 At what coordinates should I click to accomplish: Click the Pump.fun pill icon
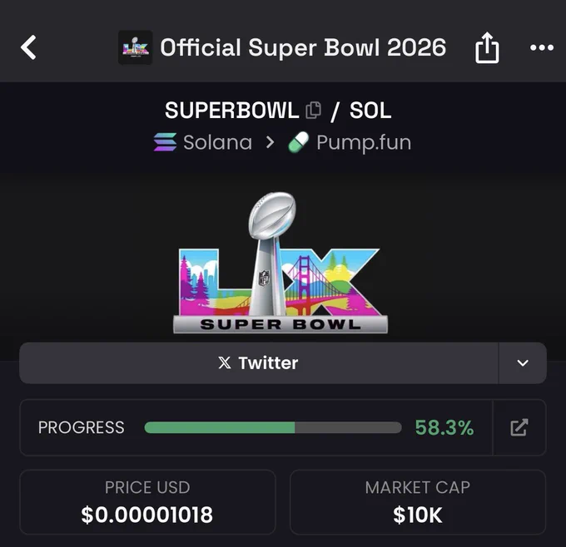coord(299,142)
